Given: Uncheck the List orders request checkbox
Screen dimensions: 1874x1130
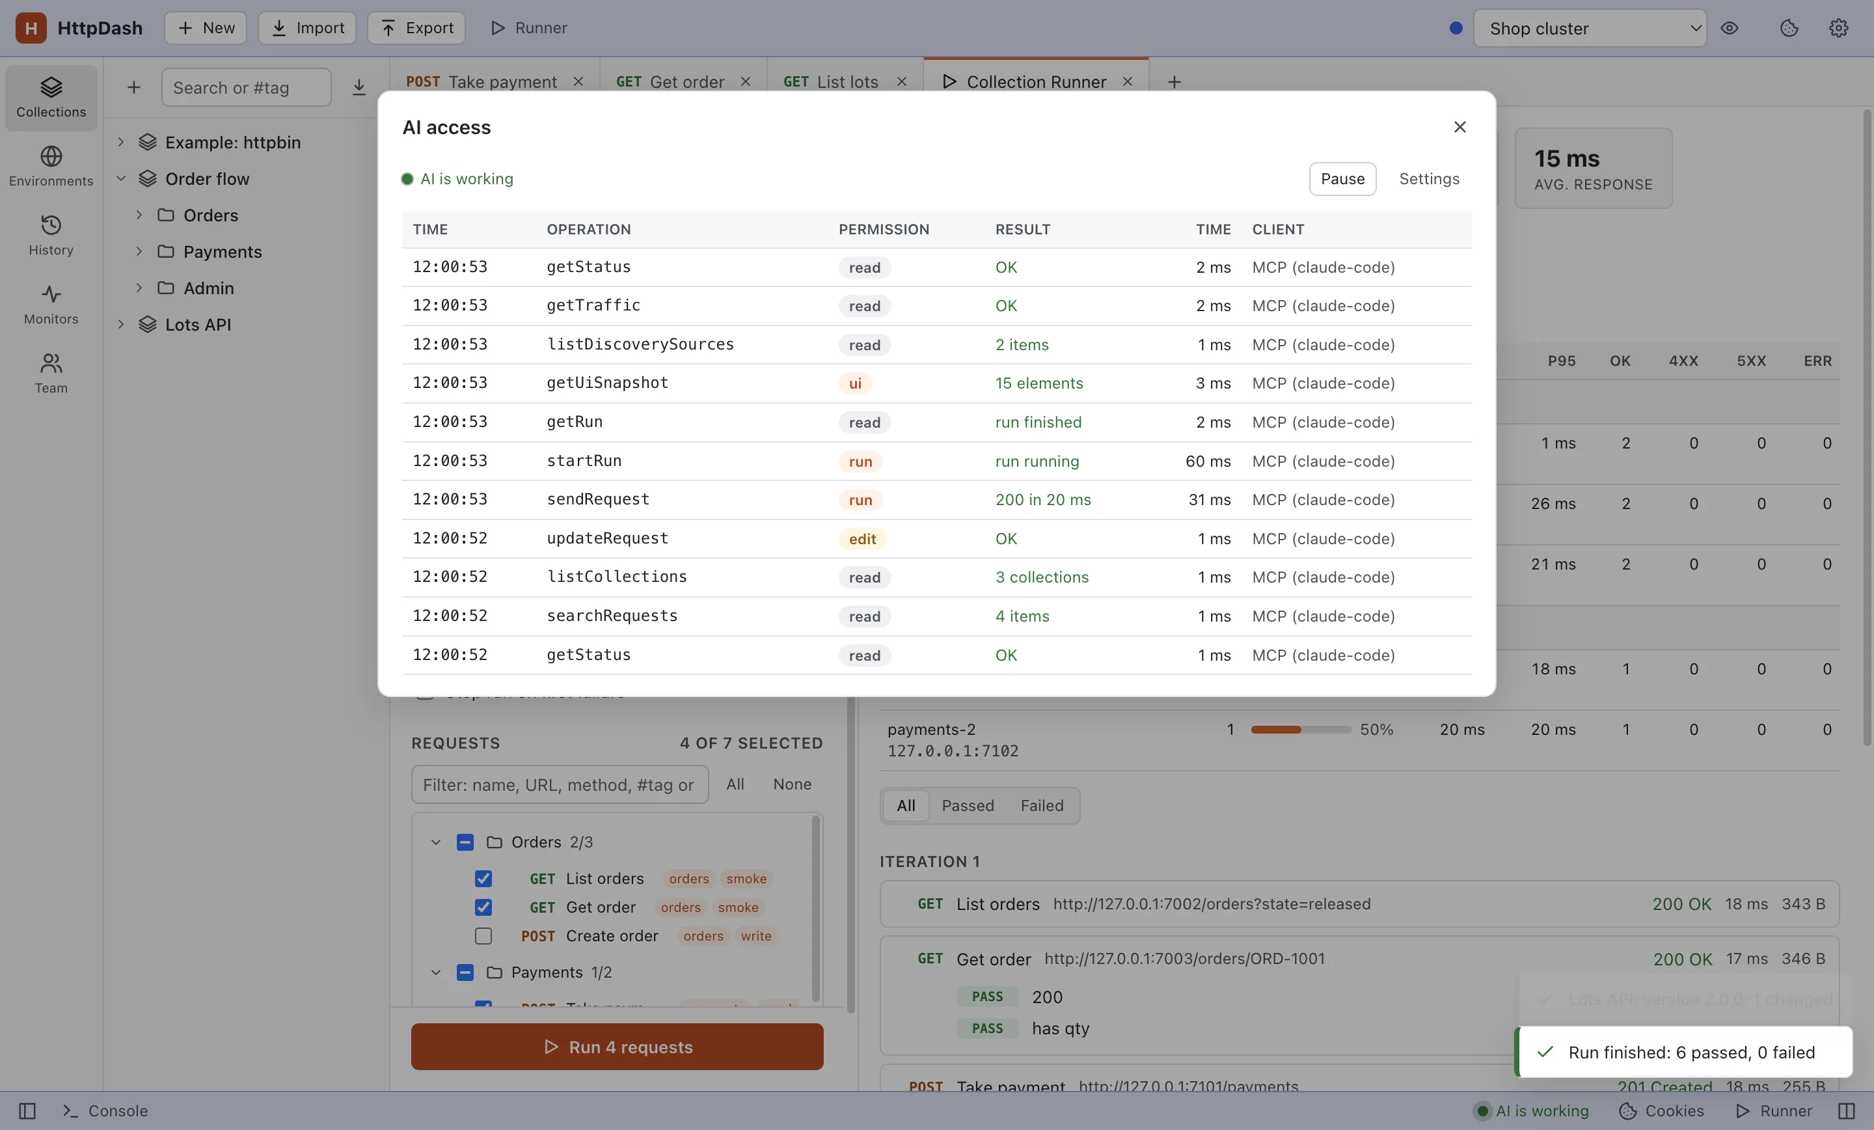Looking at the screenshot, I should pyautogui.click(x=483, y=879).
